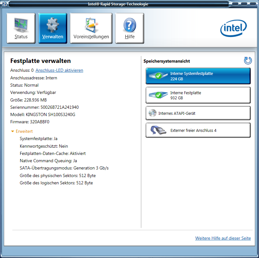Click the Anschlussadresse: Intern text
259x258 pixels.
tap(34, 78)
